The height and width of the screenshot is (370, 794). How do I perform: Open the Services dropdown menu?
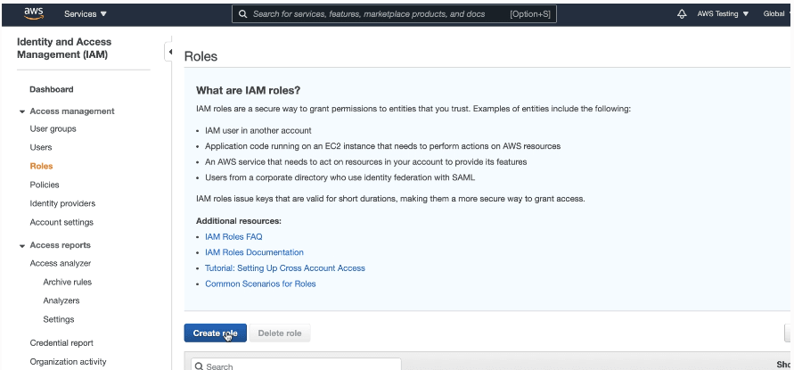pyautogui.click(x=86, y=14)
